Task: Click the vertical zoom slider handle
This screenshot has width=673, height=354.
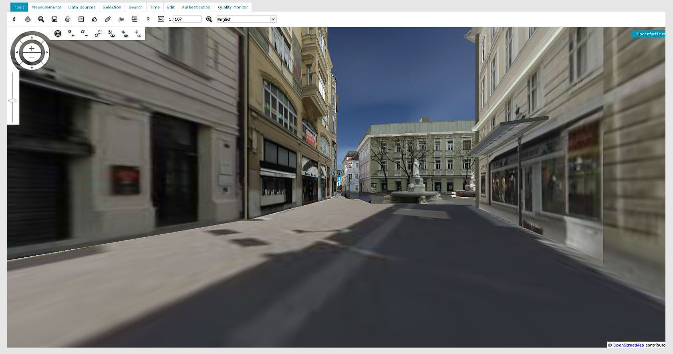Action: (x=12, y=100)
